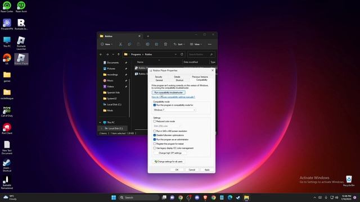Select New Text Document on desktop
Image resolution: width=360 pixels, height=202 pixels.
click(x=7, y=148)
